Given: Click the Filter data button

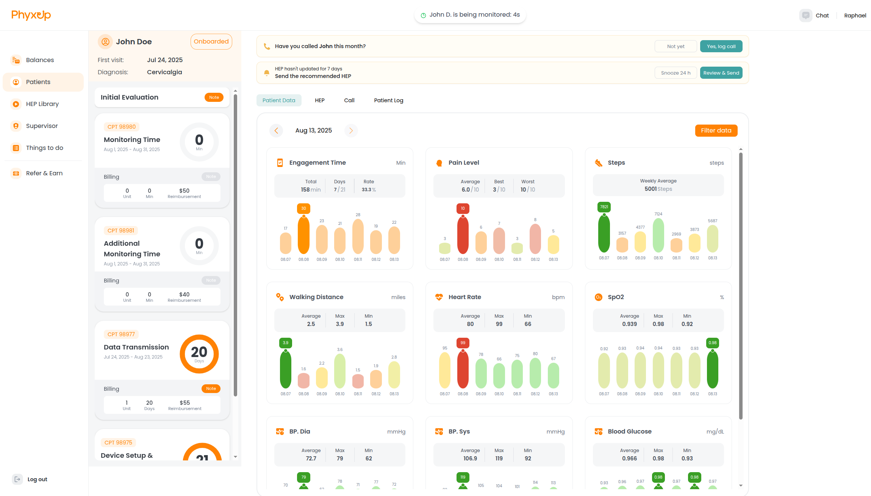Looking at the screenshot, I should click(716, 131).
